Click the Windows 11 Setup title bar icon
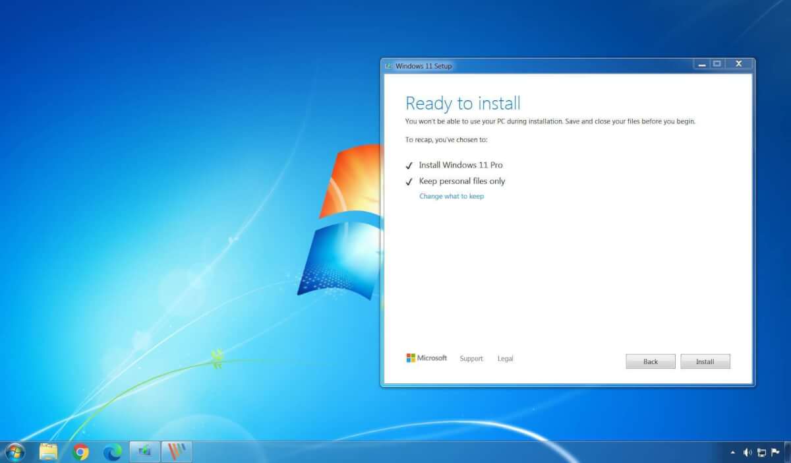Screen dimensions: 791x463 (x=389, y=66)
